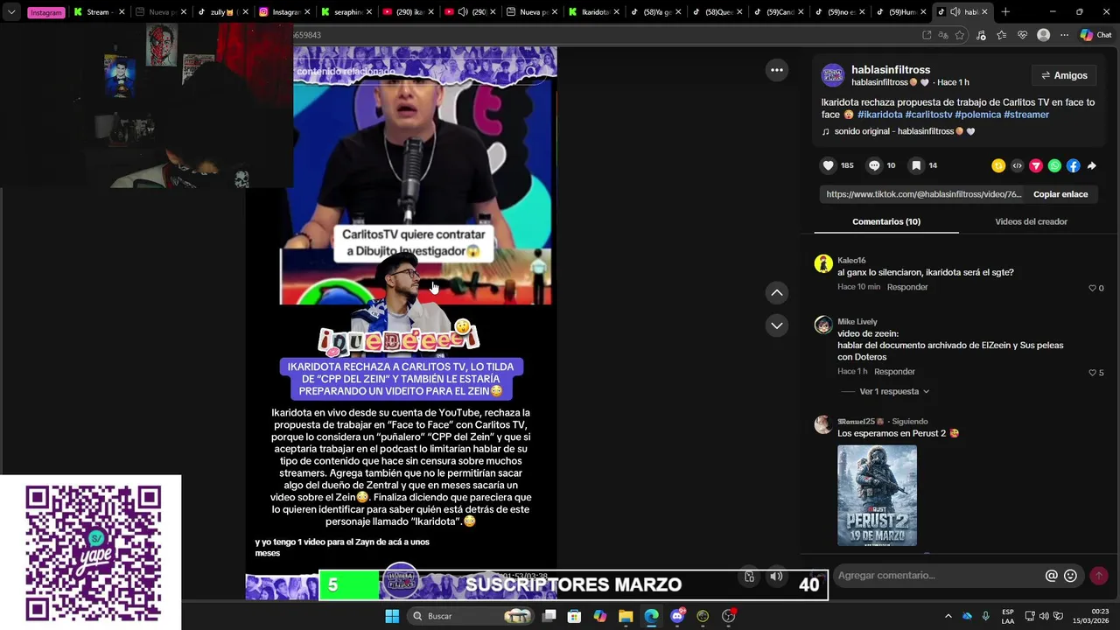Image resolution: width=1120 pixels, height=630 pixels.
Task: Switch to the Comentarios (10) tab
Action: tap(886, 222)
